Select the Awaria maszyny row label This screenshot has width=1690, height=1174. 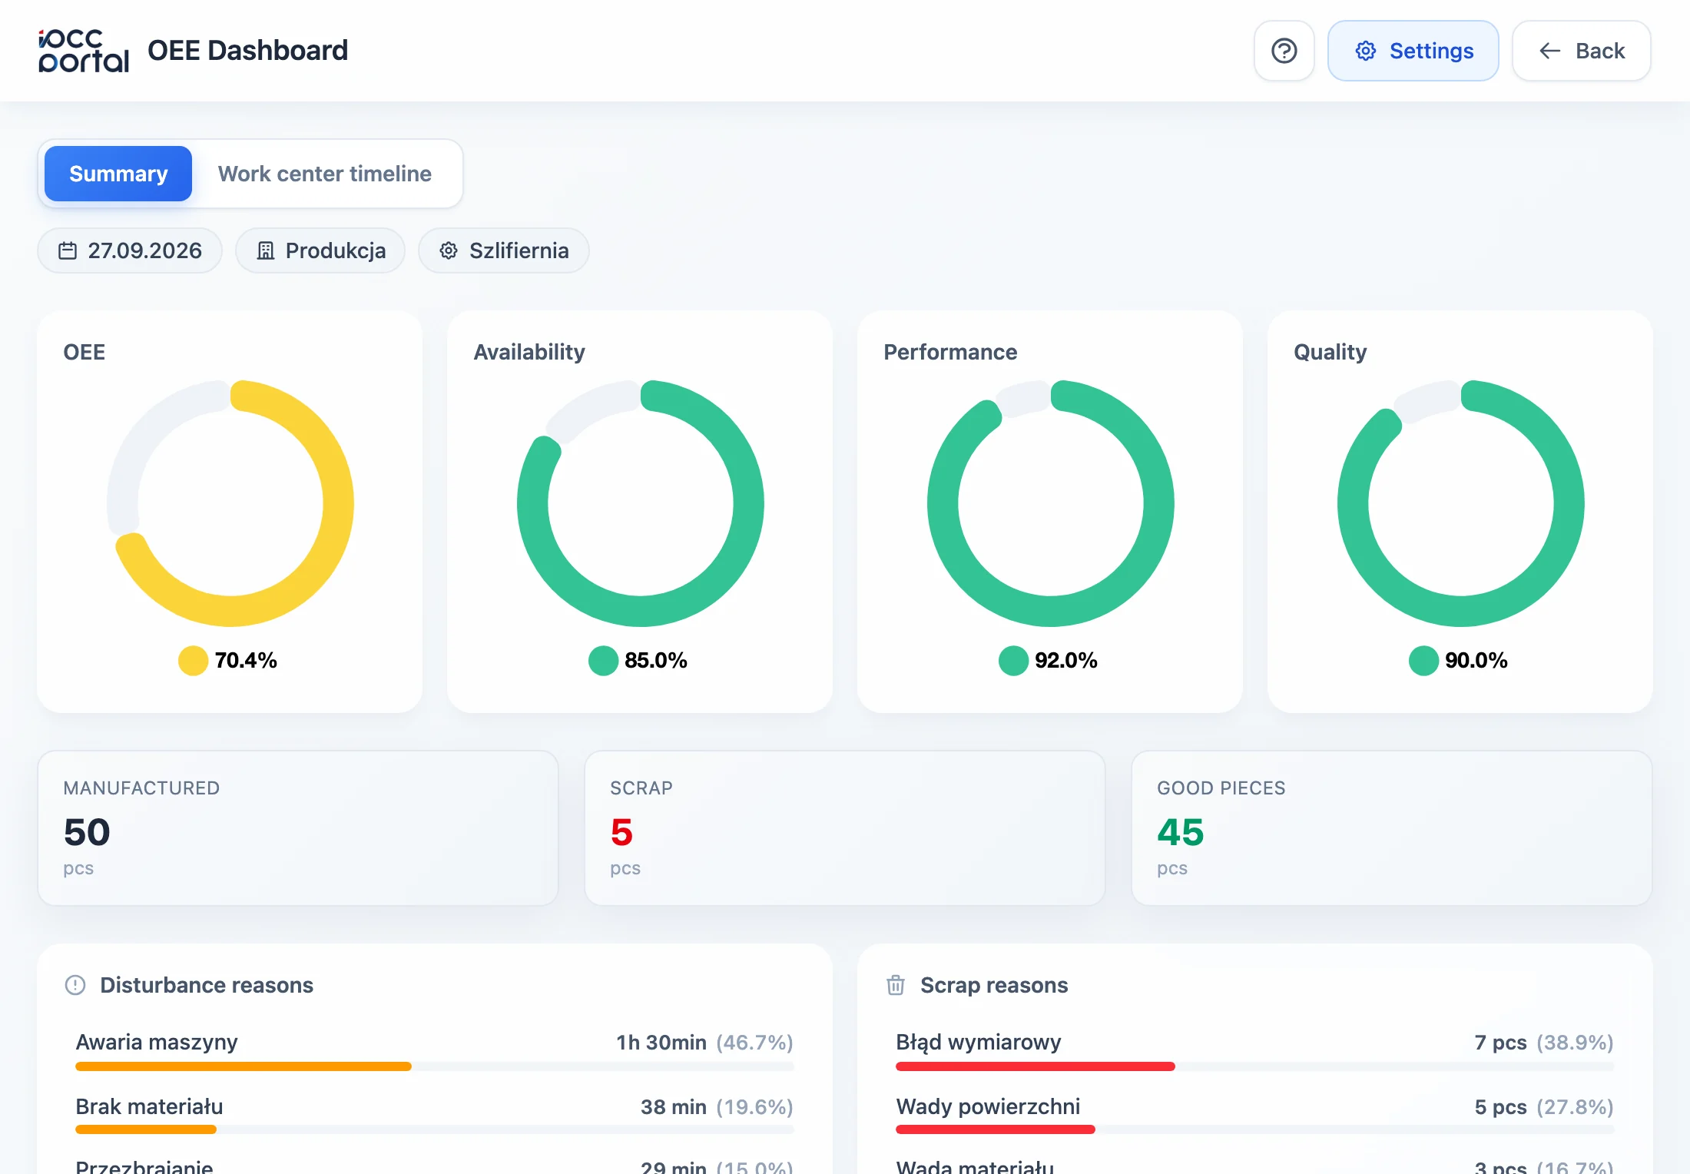pyautogui.click(x=157, y=1042)
